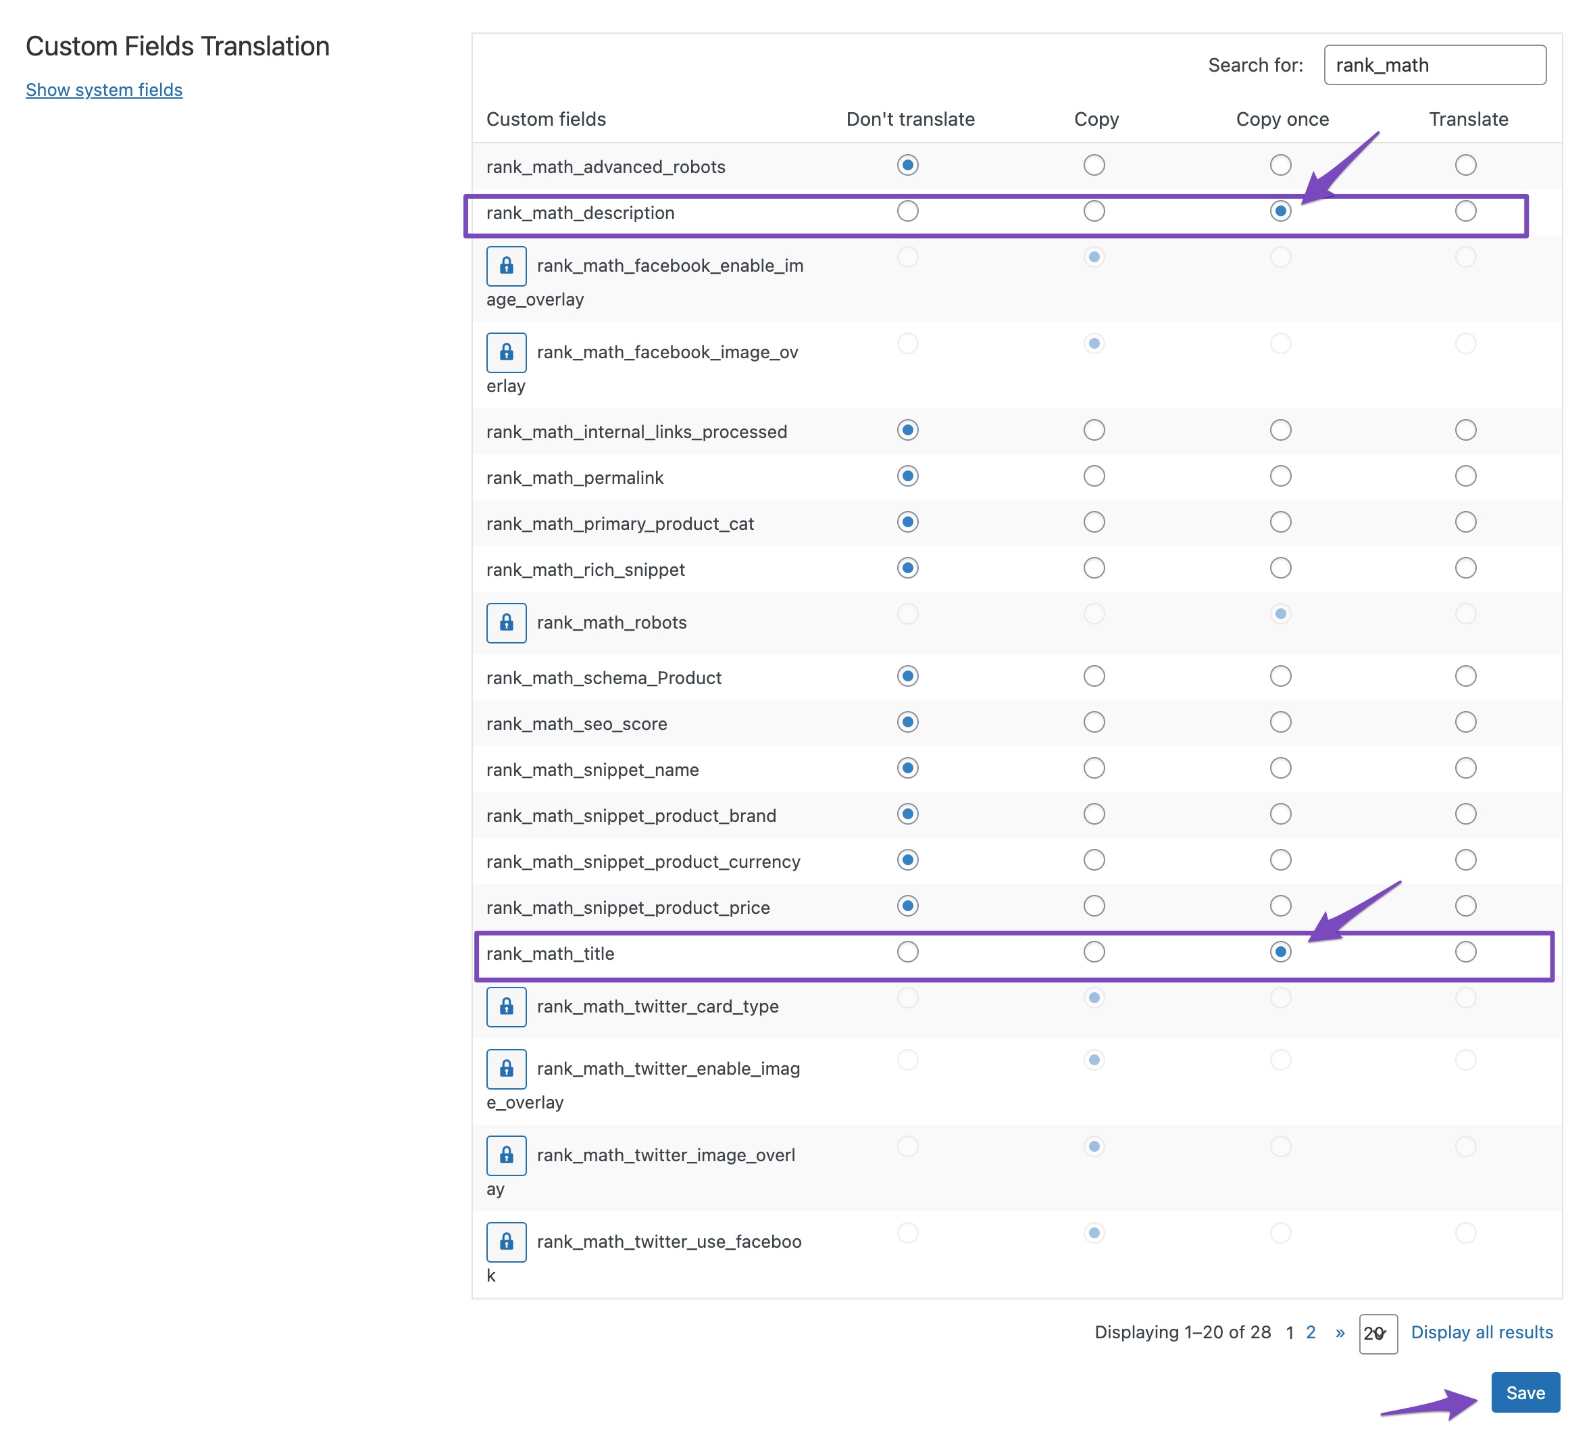Open Show system fields link
The width and height of the screenshot is (1593, 1437).
104,90
